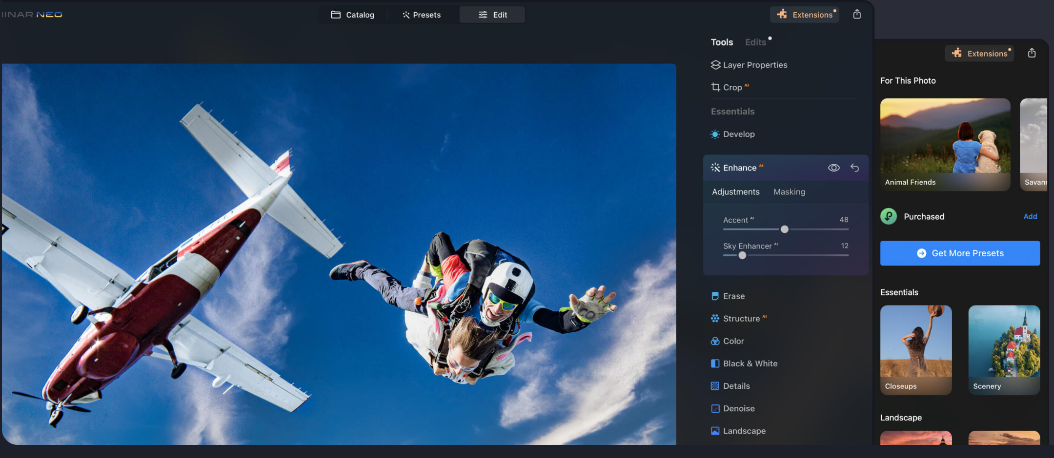Click share icon in presets panel

pos(1032,53)
